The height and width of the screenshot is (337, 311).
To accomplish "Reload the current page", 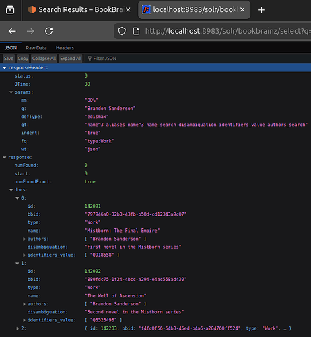I will [x=48, y=31].
